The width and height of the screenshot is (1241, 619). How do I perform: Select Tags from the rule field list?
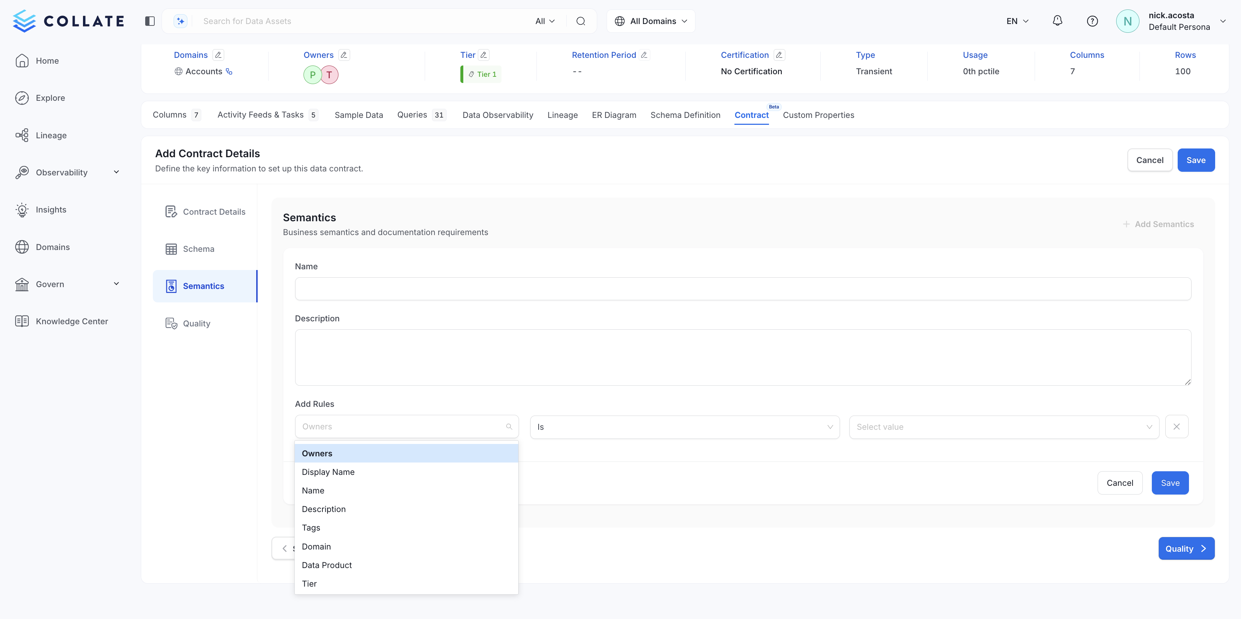[x=311, y=527]
